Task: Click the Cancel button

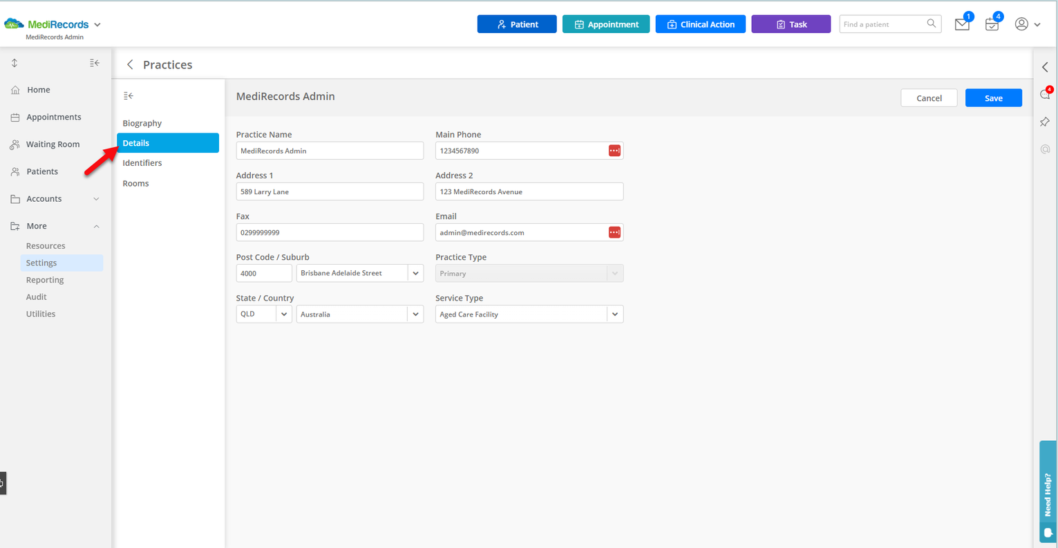Action: 929,98
